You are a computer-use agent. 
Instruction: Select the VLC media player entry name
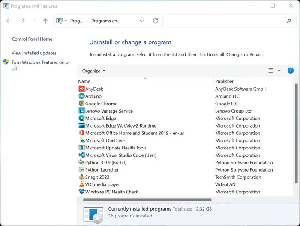pos(102,184)
